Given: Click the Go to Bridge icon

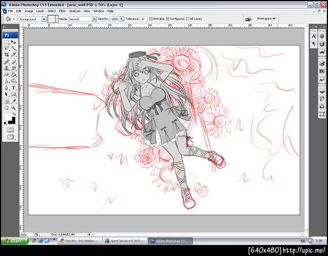Looking at the screenshot, I should (249, 19).
